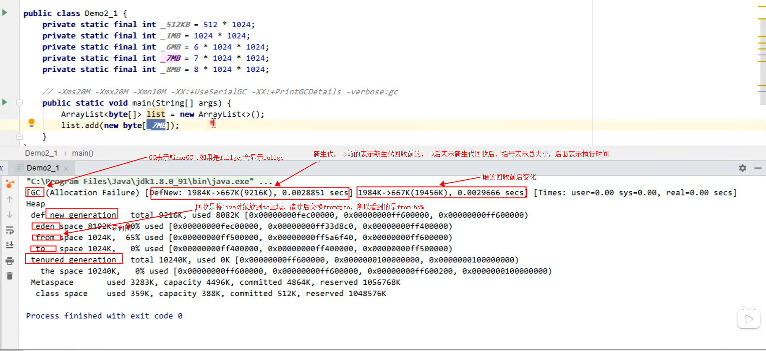Screen dimensions: 766x351
Task: Click the down arrow in Run sidebar
Action: click(x=10, y=215)
